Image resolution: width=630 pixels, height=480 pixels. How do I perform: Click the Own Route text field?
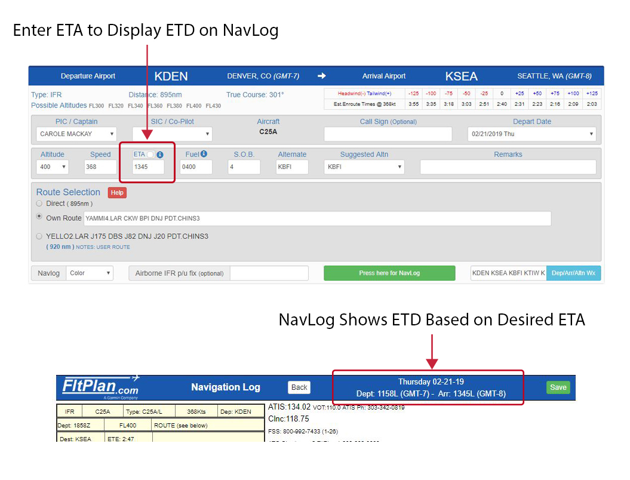tap(318, 218)
